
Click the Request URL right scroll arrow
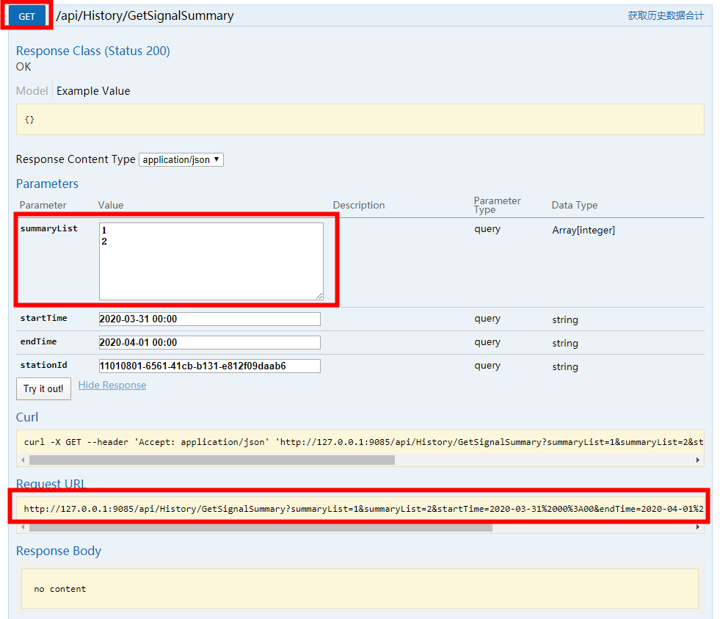(697, 527)
